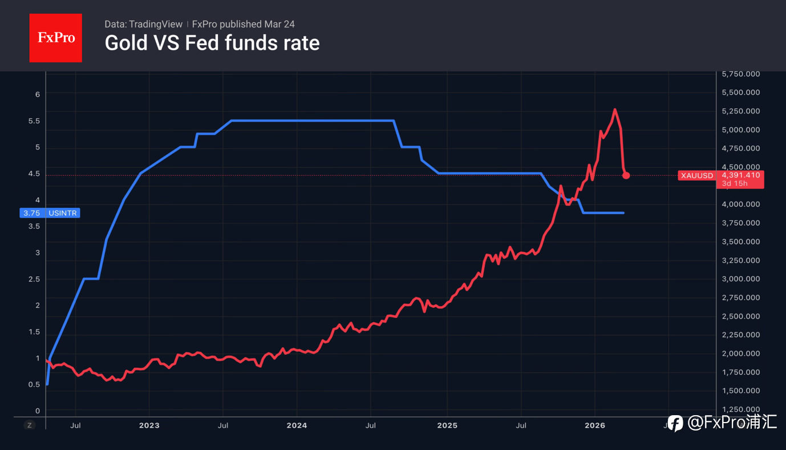Click the red dot ending the gold line
The height and width of the screenshot is (450, 786).
(626, 175)
